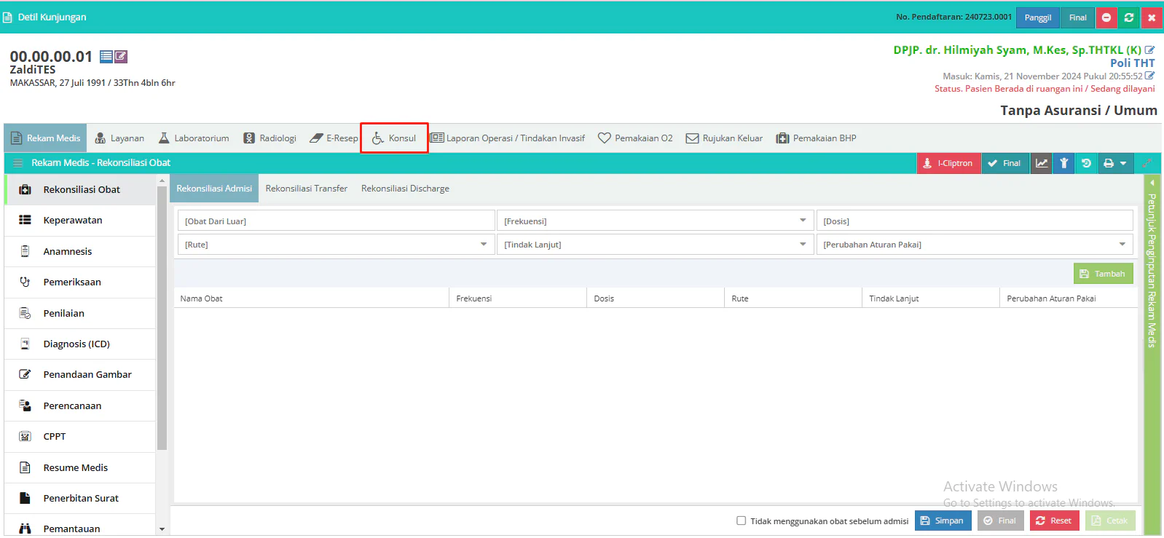The image size is (1164, 538).
Task: Open the blue patient list icon
Action: [106, 56]
